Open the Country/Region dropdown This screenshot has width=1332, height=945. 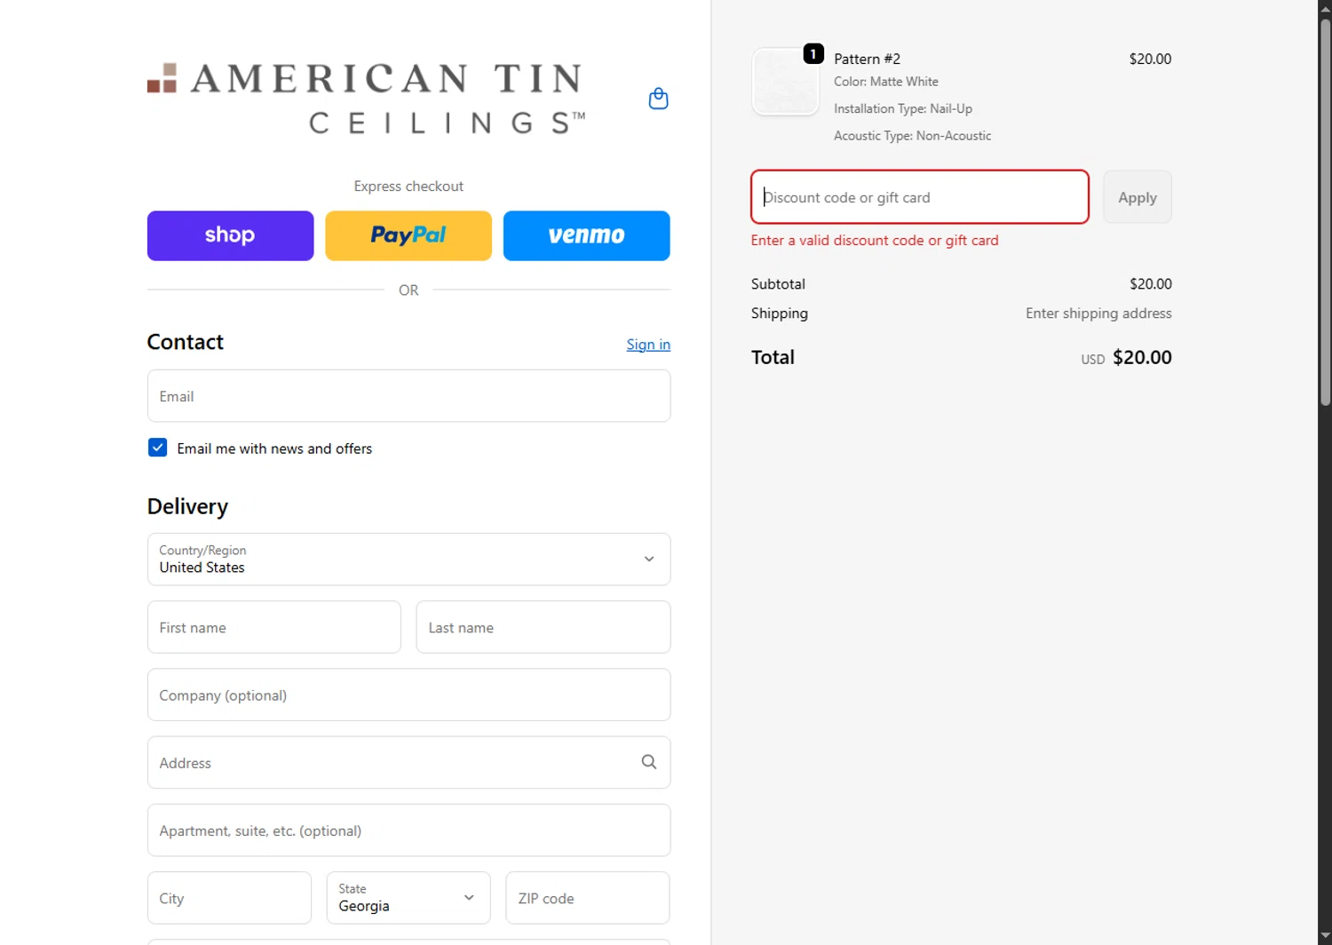coord(408,560)
